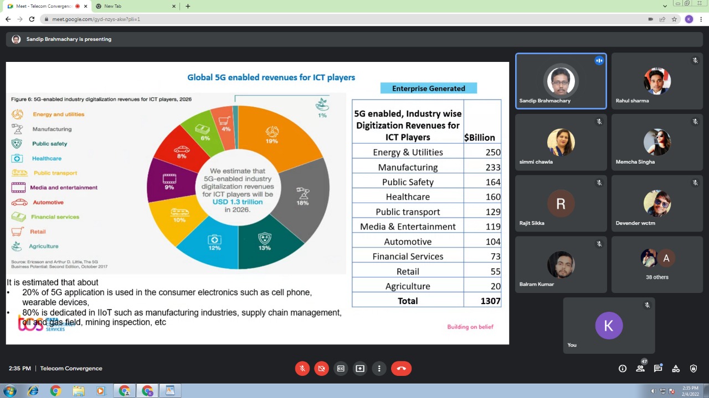
Task: Open more options three-dot menu
Action: point(379,369)
